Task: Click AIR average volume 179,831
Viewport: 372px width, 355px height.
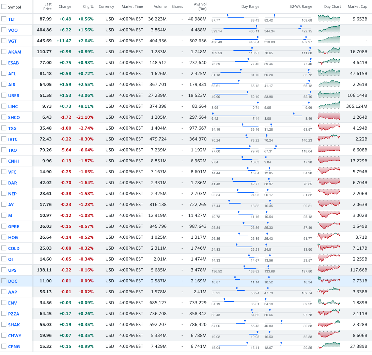Action: coord(198,85)
